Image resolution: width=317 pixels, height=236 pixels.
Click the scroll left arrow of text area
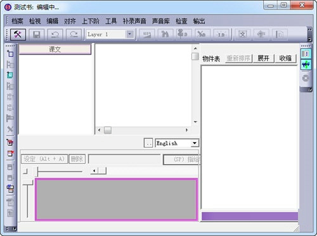click(x=99, y=130)
